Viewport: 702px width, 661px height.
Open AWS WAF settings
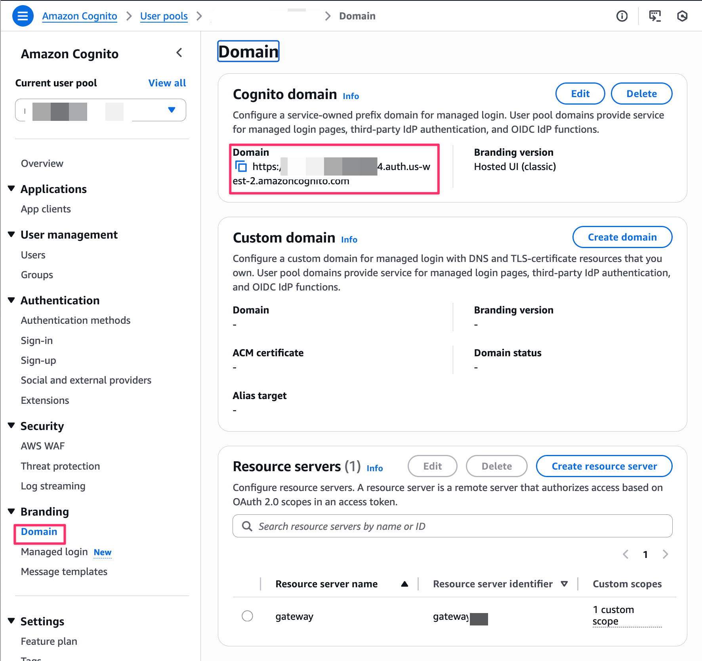point(43,446)
